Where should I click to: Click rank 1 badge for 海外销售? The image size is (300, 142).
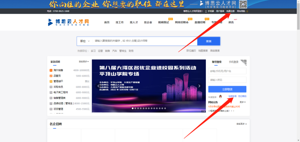coord(51,70)
